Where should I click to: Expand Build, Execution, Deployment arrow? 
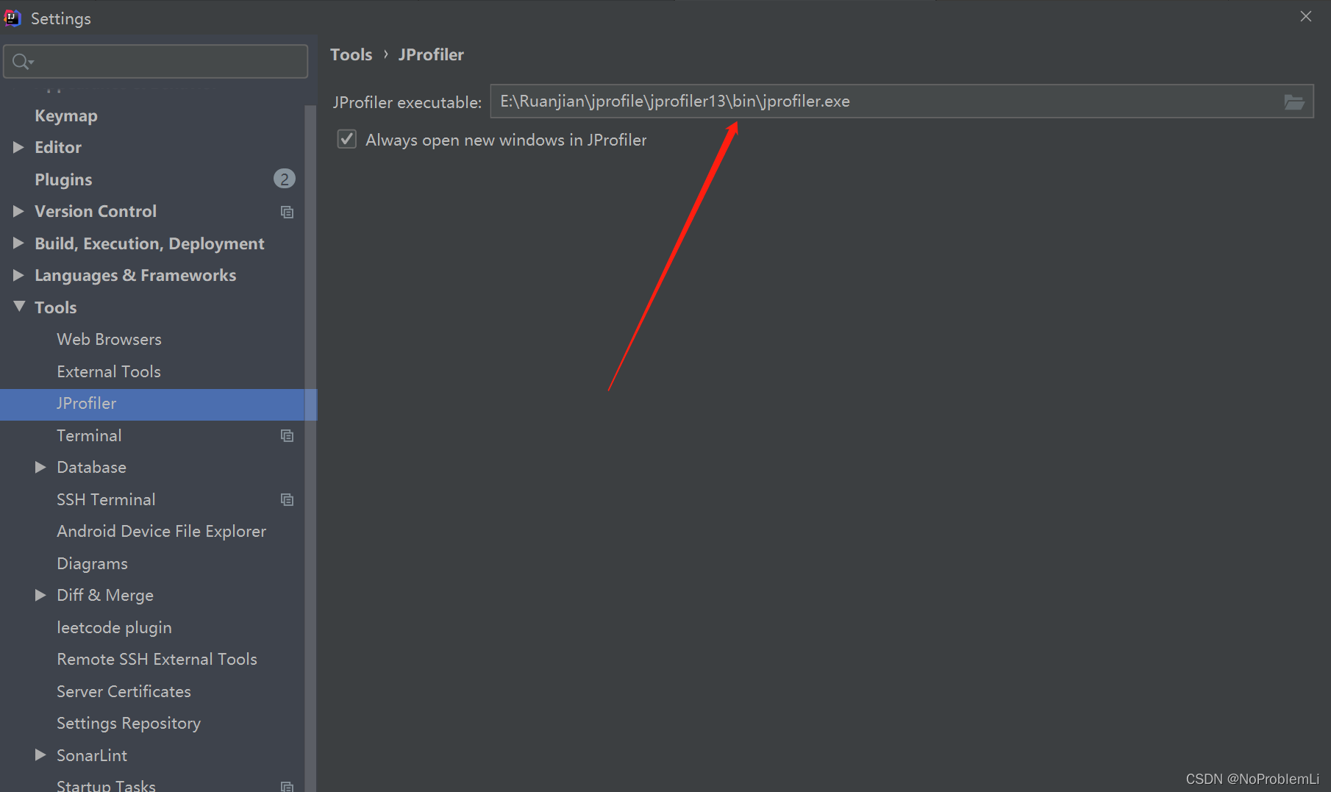[18, 243]
